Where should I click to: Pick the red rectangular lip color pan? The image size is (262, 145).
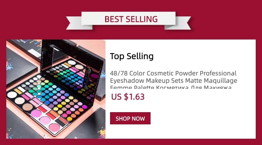pos(42,109)
